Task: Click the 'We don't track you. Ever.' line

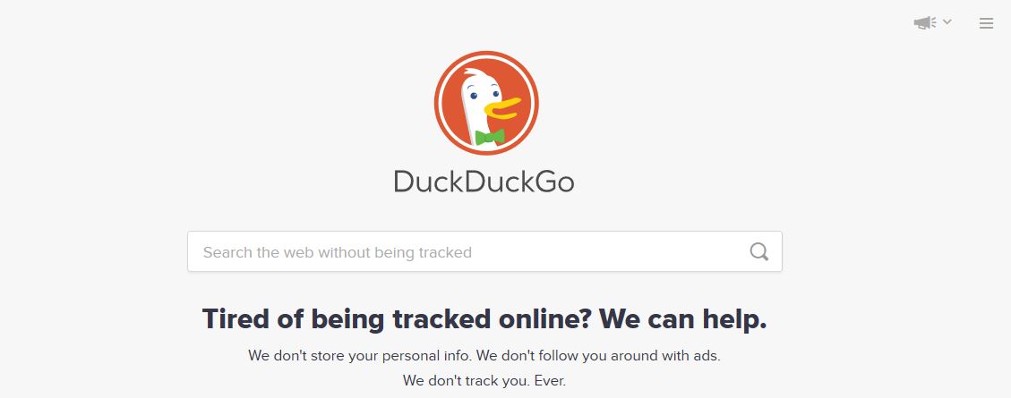Action: point(484,381)
